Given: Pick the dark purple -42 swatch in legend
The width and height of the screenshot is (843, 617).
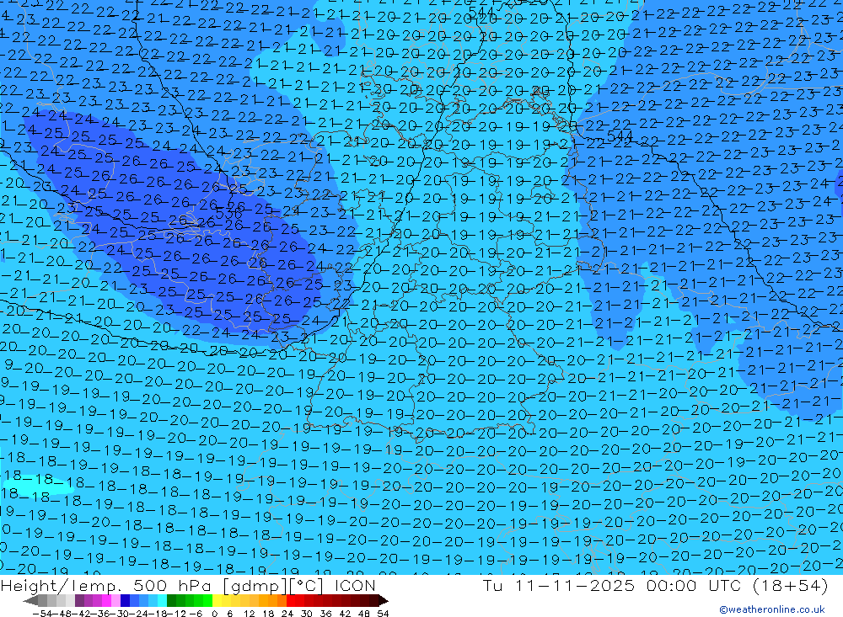Looking at the screenshot, I should click(x=79, y=600).
